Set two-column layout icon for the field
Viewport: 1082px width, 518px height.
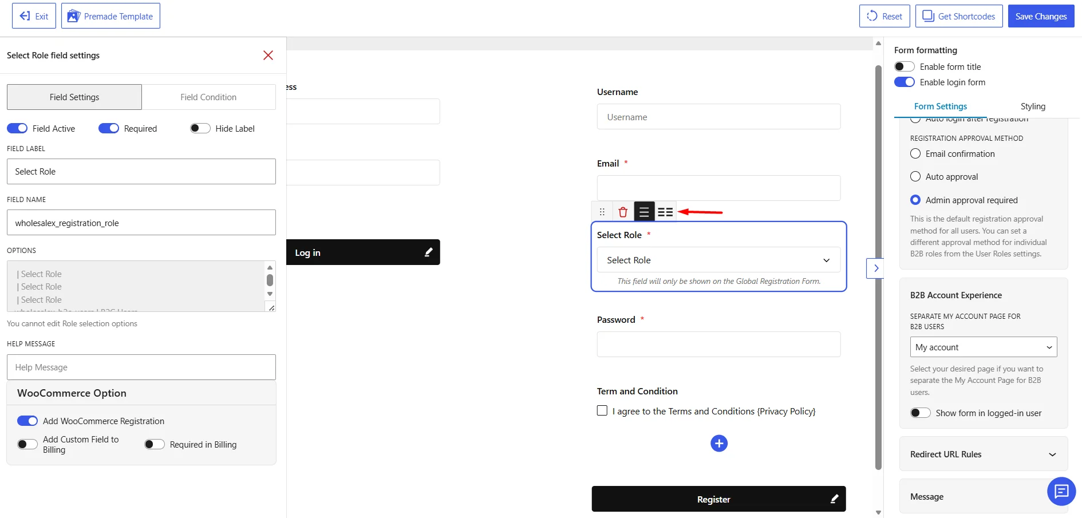[665, 212]
